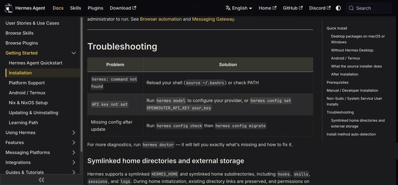Jump to Manual / Developer Installation
The height and width of the screenshot is (185, 398).
[x=352, y=90]
